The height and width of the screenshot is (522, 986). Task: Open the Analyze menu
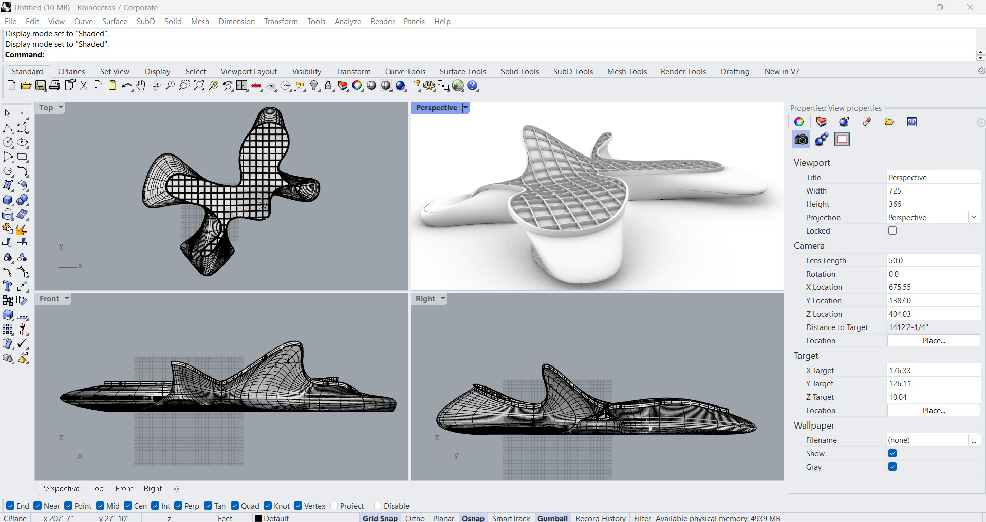click(348, 22)
